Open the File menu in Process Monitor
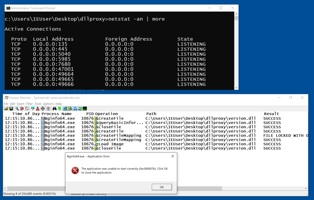This screenshot has height=200, width=314. point(6,104)
